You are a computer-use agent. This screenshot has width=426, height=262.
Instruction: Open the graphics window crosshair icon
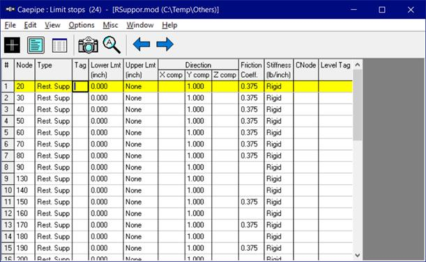click(12, 44)
